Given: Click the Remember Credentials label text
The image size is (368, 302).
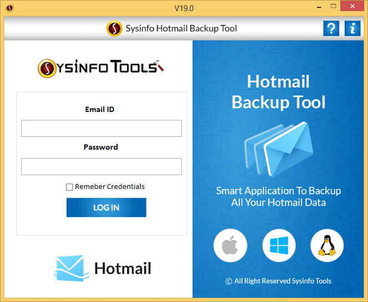Looking at the screenshot, I should pos(109,187).
